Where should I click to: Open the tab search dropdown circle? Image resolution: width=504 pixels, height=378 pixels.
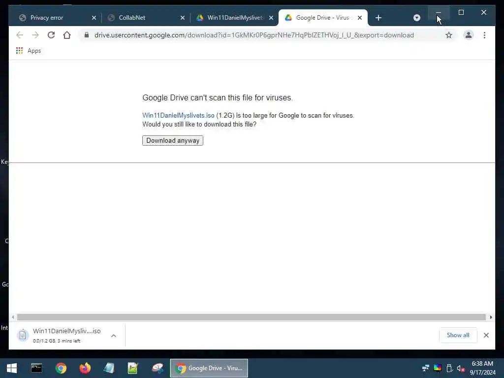416,18
